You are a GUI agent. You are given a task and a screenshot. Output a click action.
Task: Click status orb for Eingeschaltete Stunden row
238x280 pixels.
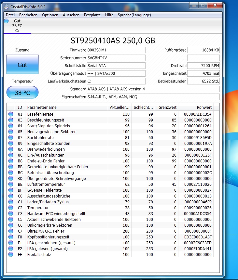(11, 143)
